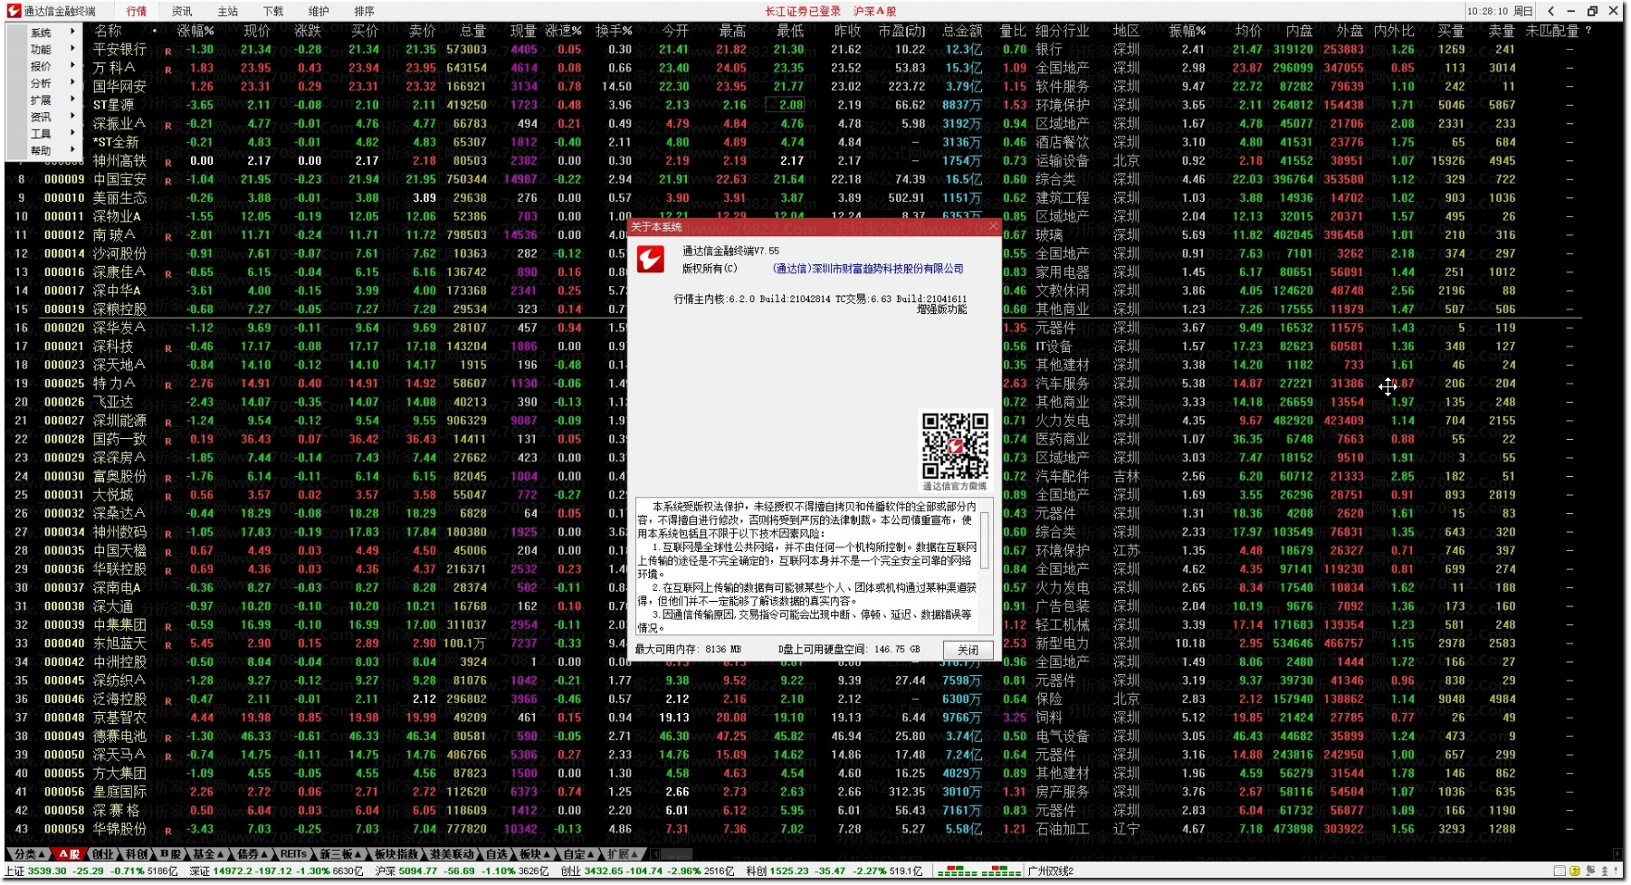Screen dimensions: 1631x885
Task: Click the QR code image in About dialog
Action: [955, 445]
